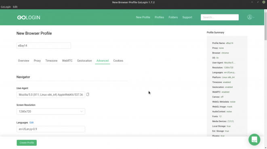This screenshot has width=267, height=149.
Task: Click the vertical scrollbar thumb
Action: (x=265, y=26)
